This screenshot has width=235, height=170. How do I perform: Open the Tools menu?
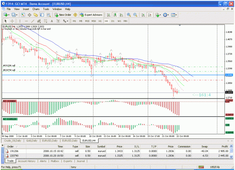tap(46, 9)
